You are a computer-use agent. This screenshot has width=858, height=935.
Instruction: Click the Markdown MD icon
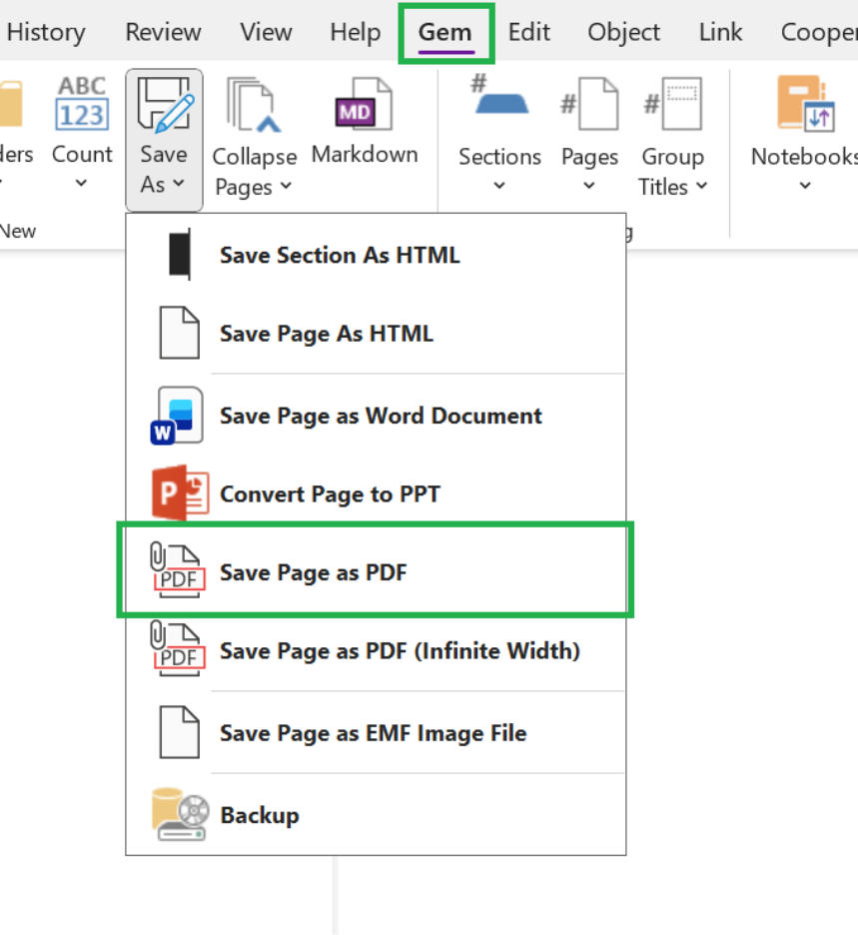364,104
